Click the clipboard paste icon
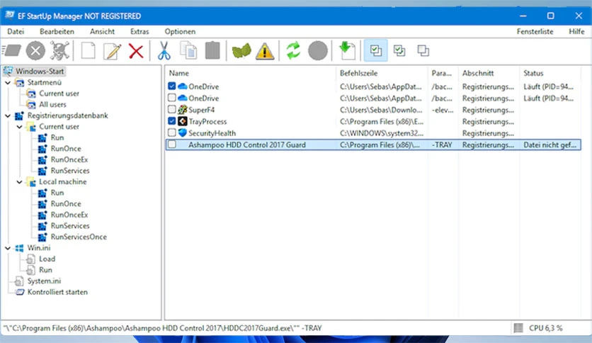Viewport: 592px width, 343px height. tap(212, 50)
